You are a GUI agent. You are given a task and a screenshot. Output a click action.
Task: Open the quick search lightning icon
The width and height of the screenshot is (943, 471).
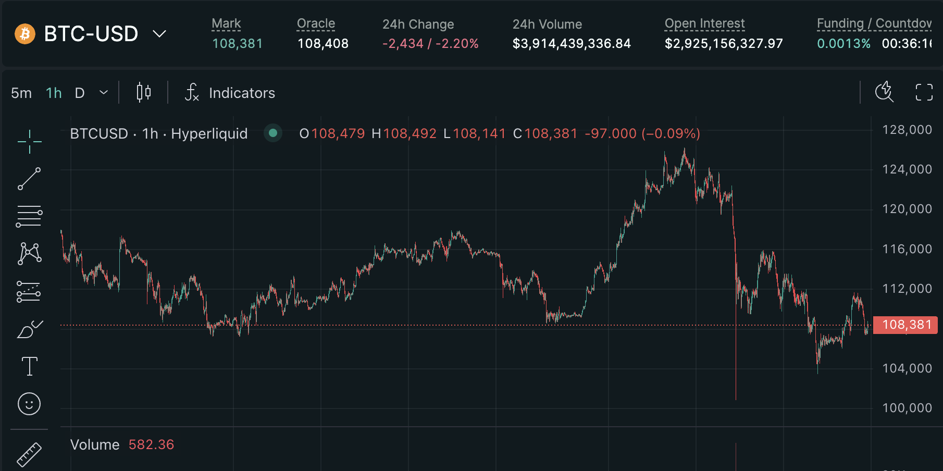[884, 92]
